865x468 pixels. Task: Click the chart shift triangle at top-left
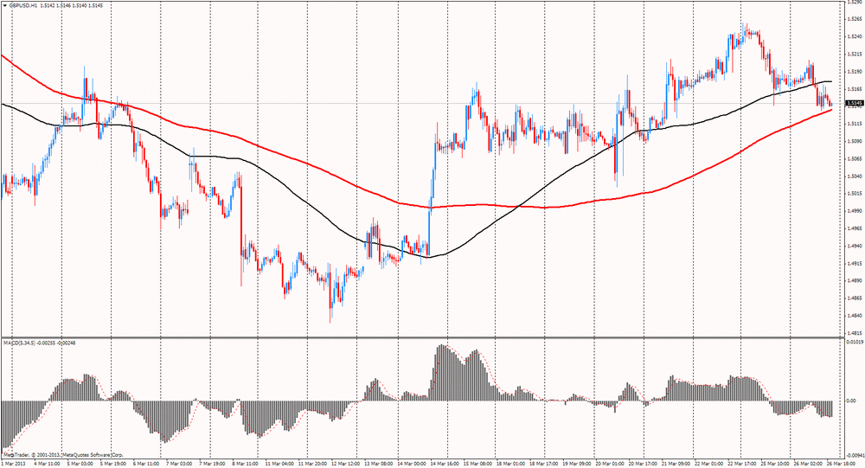(x=4, y=5)
